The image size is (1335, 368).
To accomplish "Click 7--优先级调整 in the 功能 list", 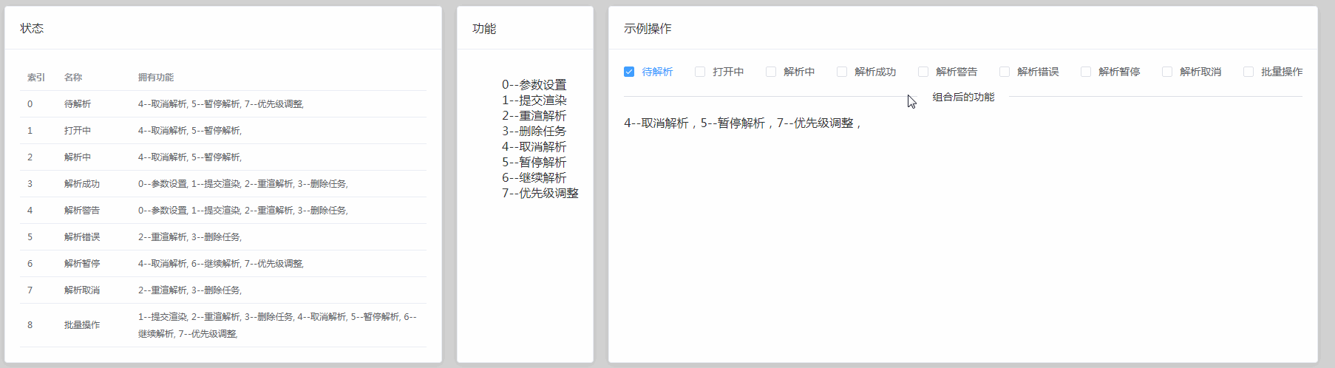I will click(540, 194).
